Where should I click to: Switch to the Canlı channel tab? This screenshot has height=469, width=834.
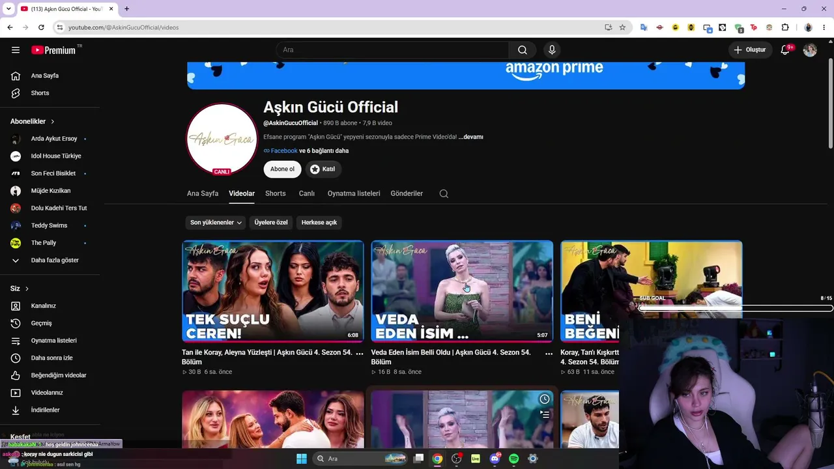(x=307, y=193)
